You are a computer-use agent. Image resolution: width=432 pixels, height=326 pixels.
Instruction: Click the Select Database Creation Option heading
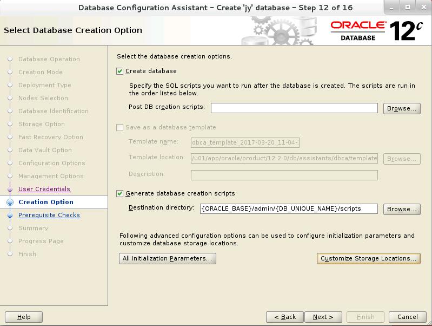(73, 30)
